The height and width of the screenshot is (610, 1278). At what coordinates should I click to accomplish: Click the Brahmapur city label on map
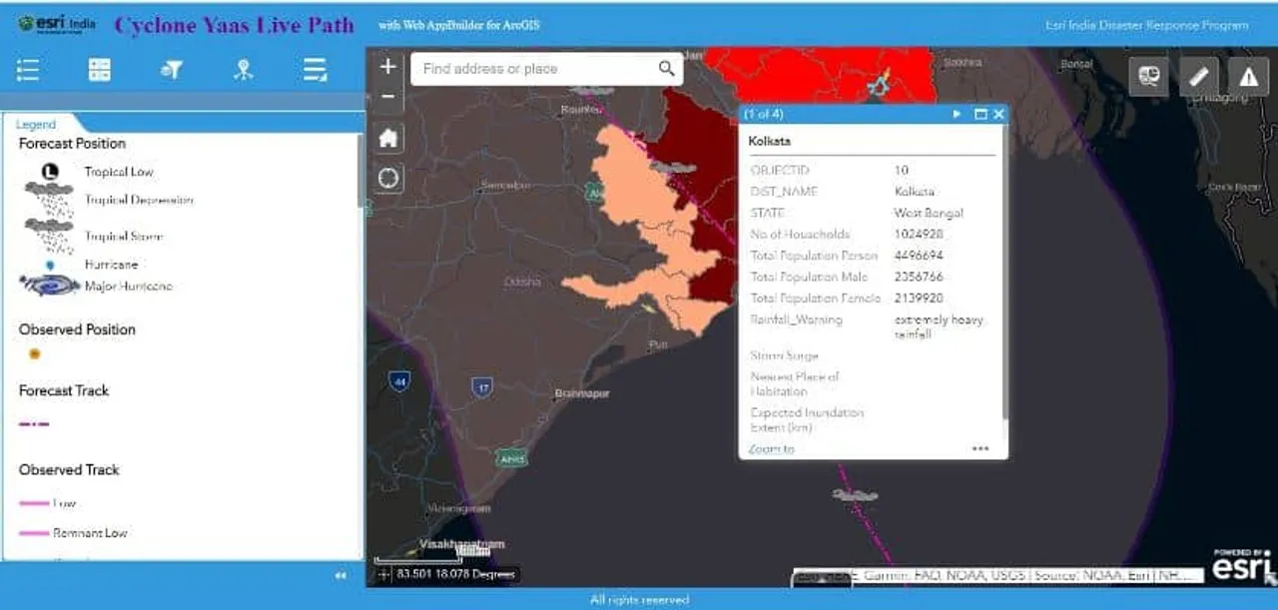click(x=582, y=393)
